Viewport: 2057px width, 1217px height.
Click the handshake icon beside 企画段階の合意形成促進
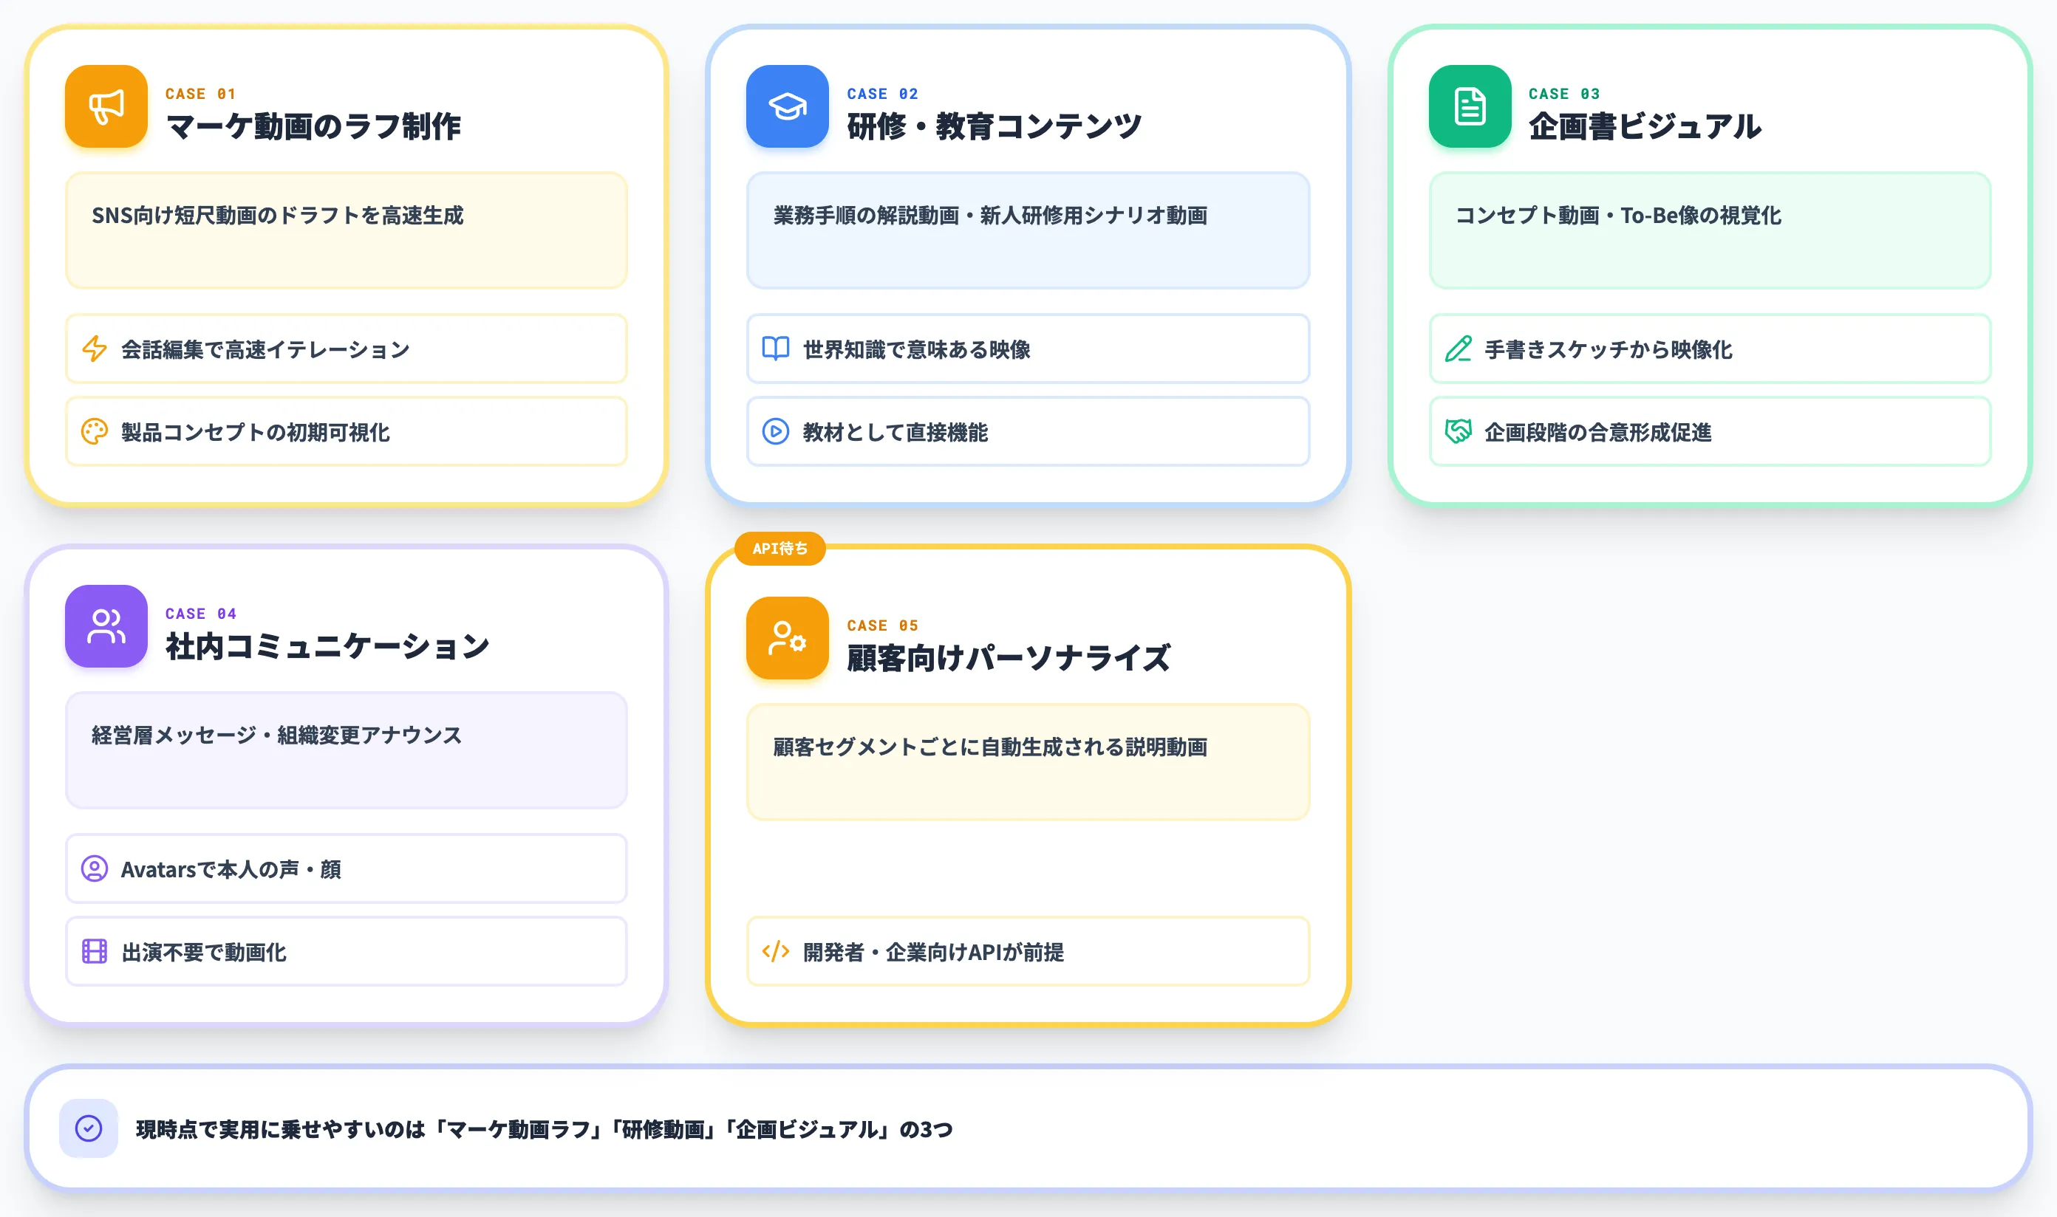[x=1458, y=431]
